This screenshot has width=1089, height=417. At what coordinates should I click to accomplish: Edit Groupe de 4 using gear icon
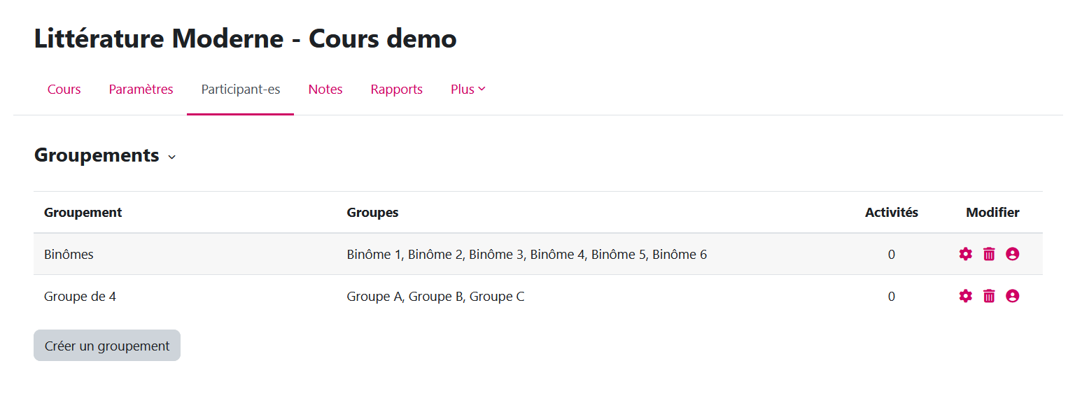966,296
